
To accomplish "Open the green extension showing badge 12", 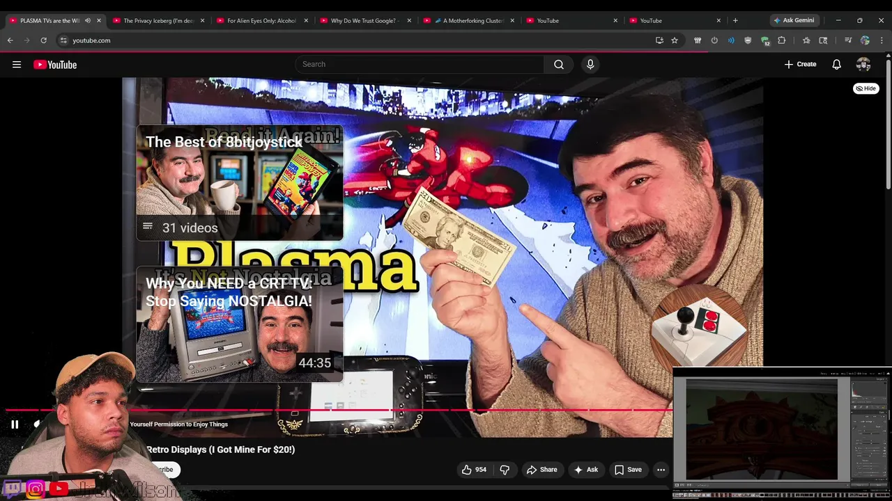I will (x=765, y=41).
